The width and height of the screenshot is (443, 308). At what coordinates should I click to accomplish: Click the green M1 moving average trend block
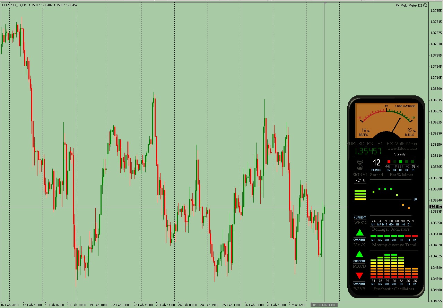pyautogui.click(x=373, y=236)
